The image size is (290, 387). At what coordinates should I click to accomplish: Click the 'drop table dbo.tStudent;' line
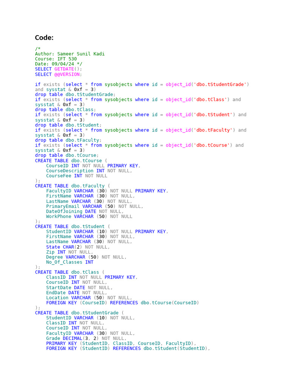68,125
